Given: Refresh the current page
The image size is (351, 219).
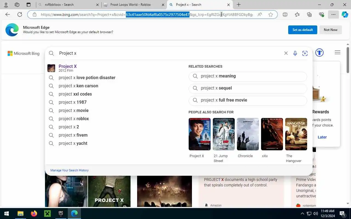Looking at the screenshot, I should [x=20, y=15].
